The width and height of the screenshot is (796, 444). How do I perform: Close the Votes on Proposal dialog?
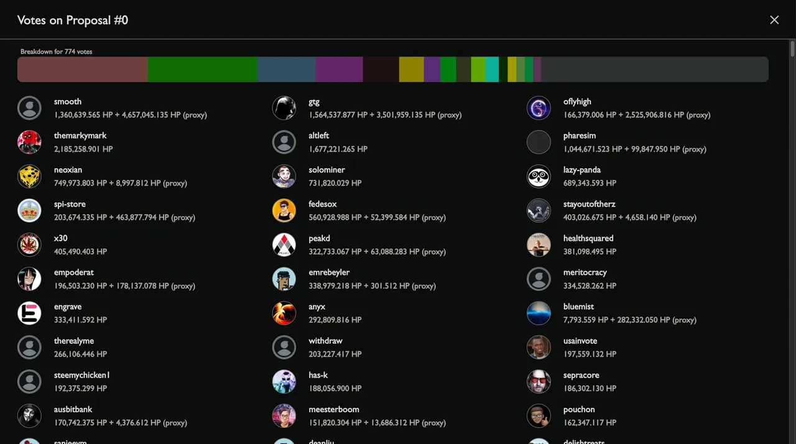(774, 20)
